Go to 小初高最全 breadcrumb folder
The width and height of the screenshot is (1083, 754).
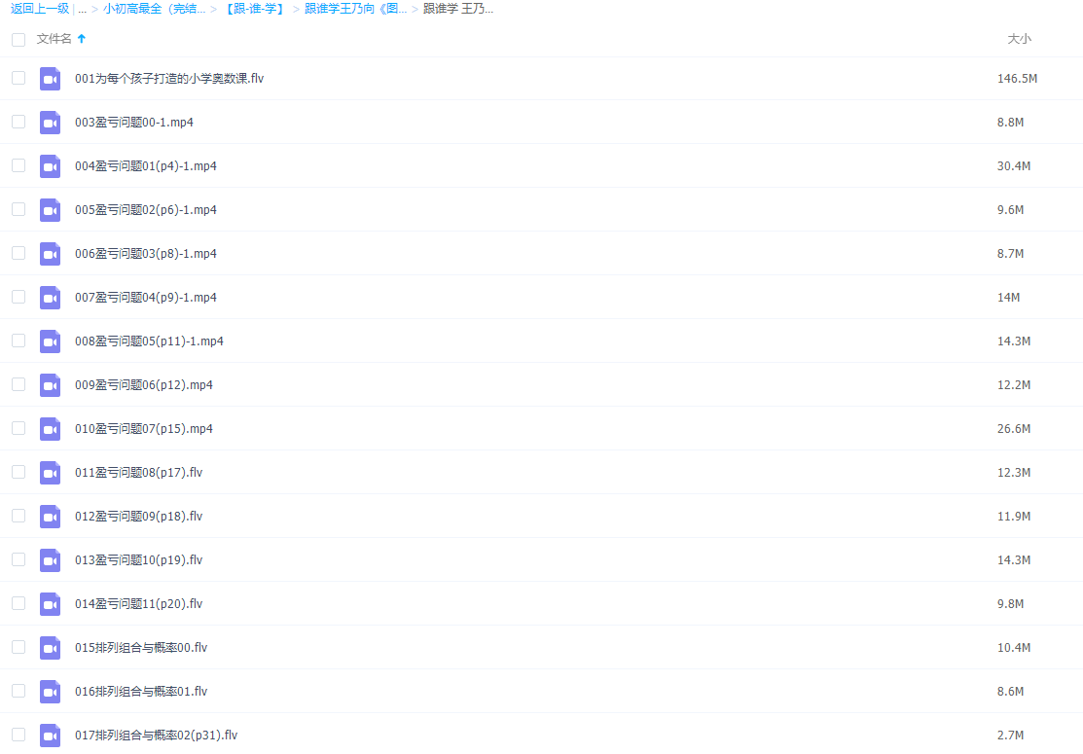pyautogui.click(x=154, y=9)
